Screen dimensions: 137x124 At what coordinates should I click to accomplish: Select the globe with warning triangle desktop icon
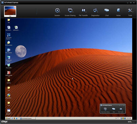[9, 96]
